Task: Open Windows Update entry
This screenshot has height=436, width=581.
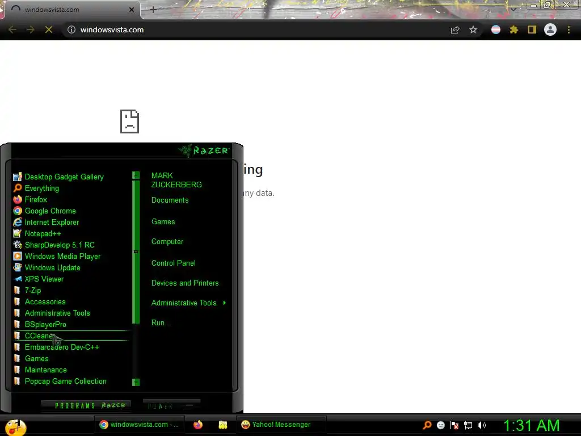Action: (x=47, y=268)
